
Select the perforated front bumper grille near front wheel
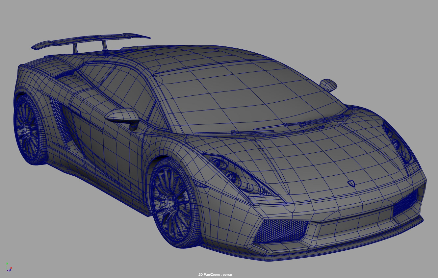pyautogui.click(x=281, y=231)
